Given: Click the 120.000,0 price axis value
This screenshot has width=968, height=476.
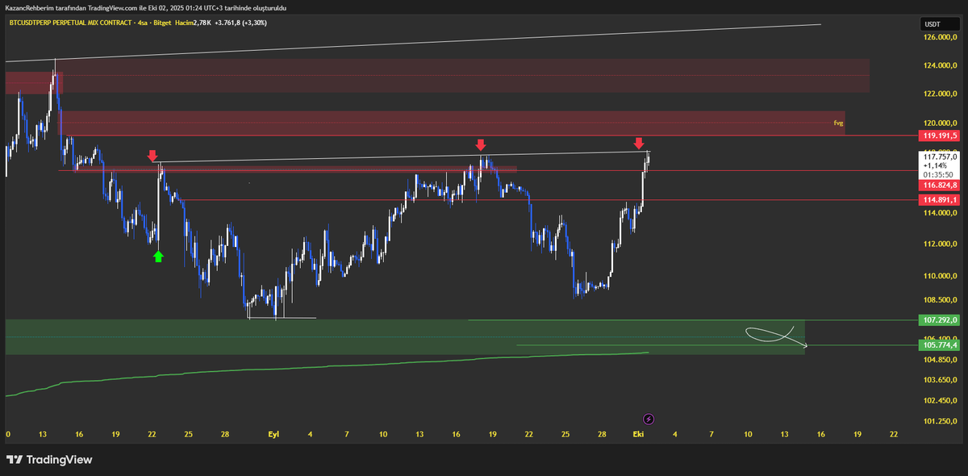Looking at the screenshot, I should tap(941, 123).
